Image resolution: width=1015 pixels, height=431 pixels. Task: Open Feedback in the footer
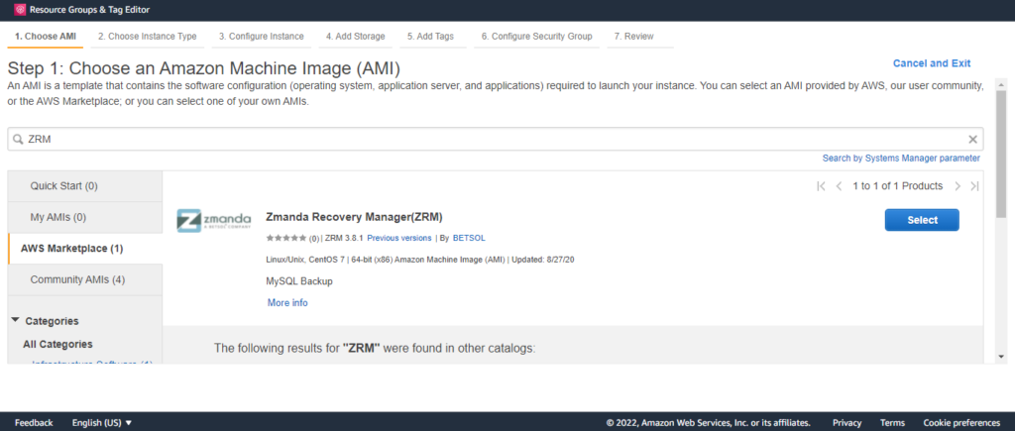click(34, 423)
